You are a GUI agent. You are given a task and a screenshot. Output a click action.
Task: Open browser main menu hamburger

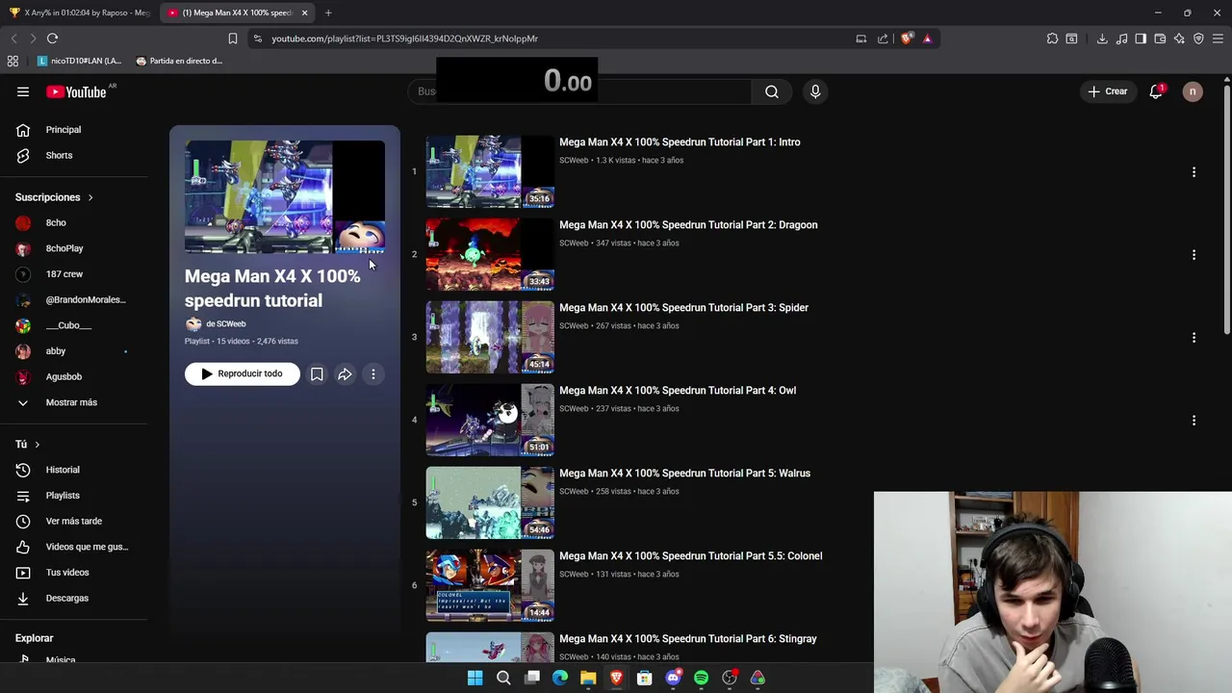(1219, 38)
